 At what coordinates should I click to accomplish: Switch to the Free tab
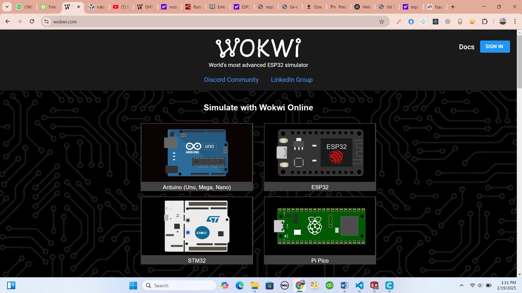click(49, 7)
